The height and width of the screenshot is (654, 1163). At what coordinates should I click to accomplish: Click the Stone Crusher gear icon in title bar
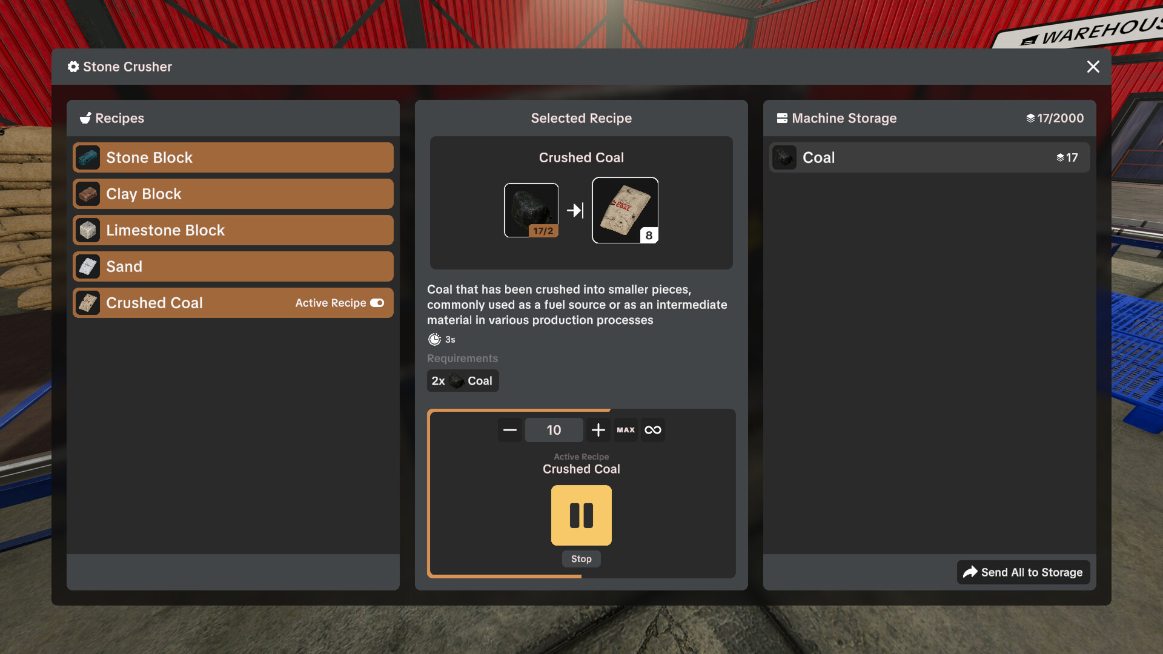click(x=73, y=67)
